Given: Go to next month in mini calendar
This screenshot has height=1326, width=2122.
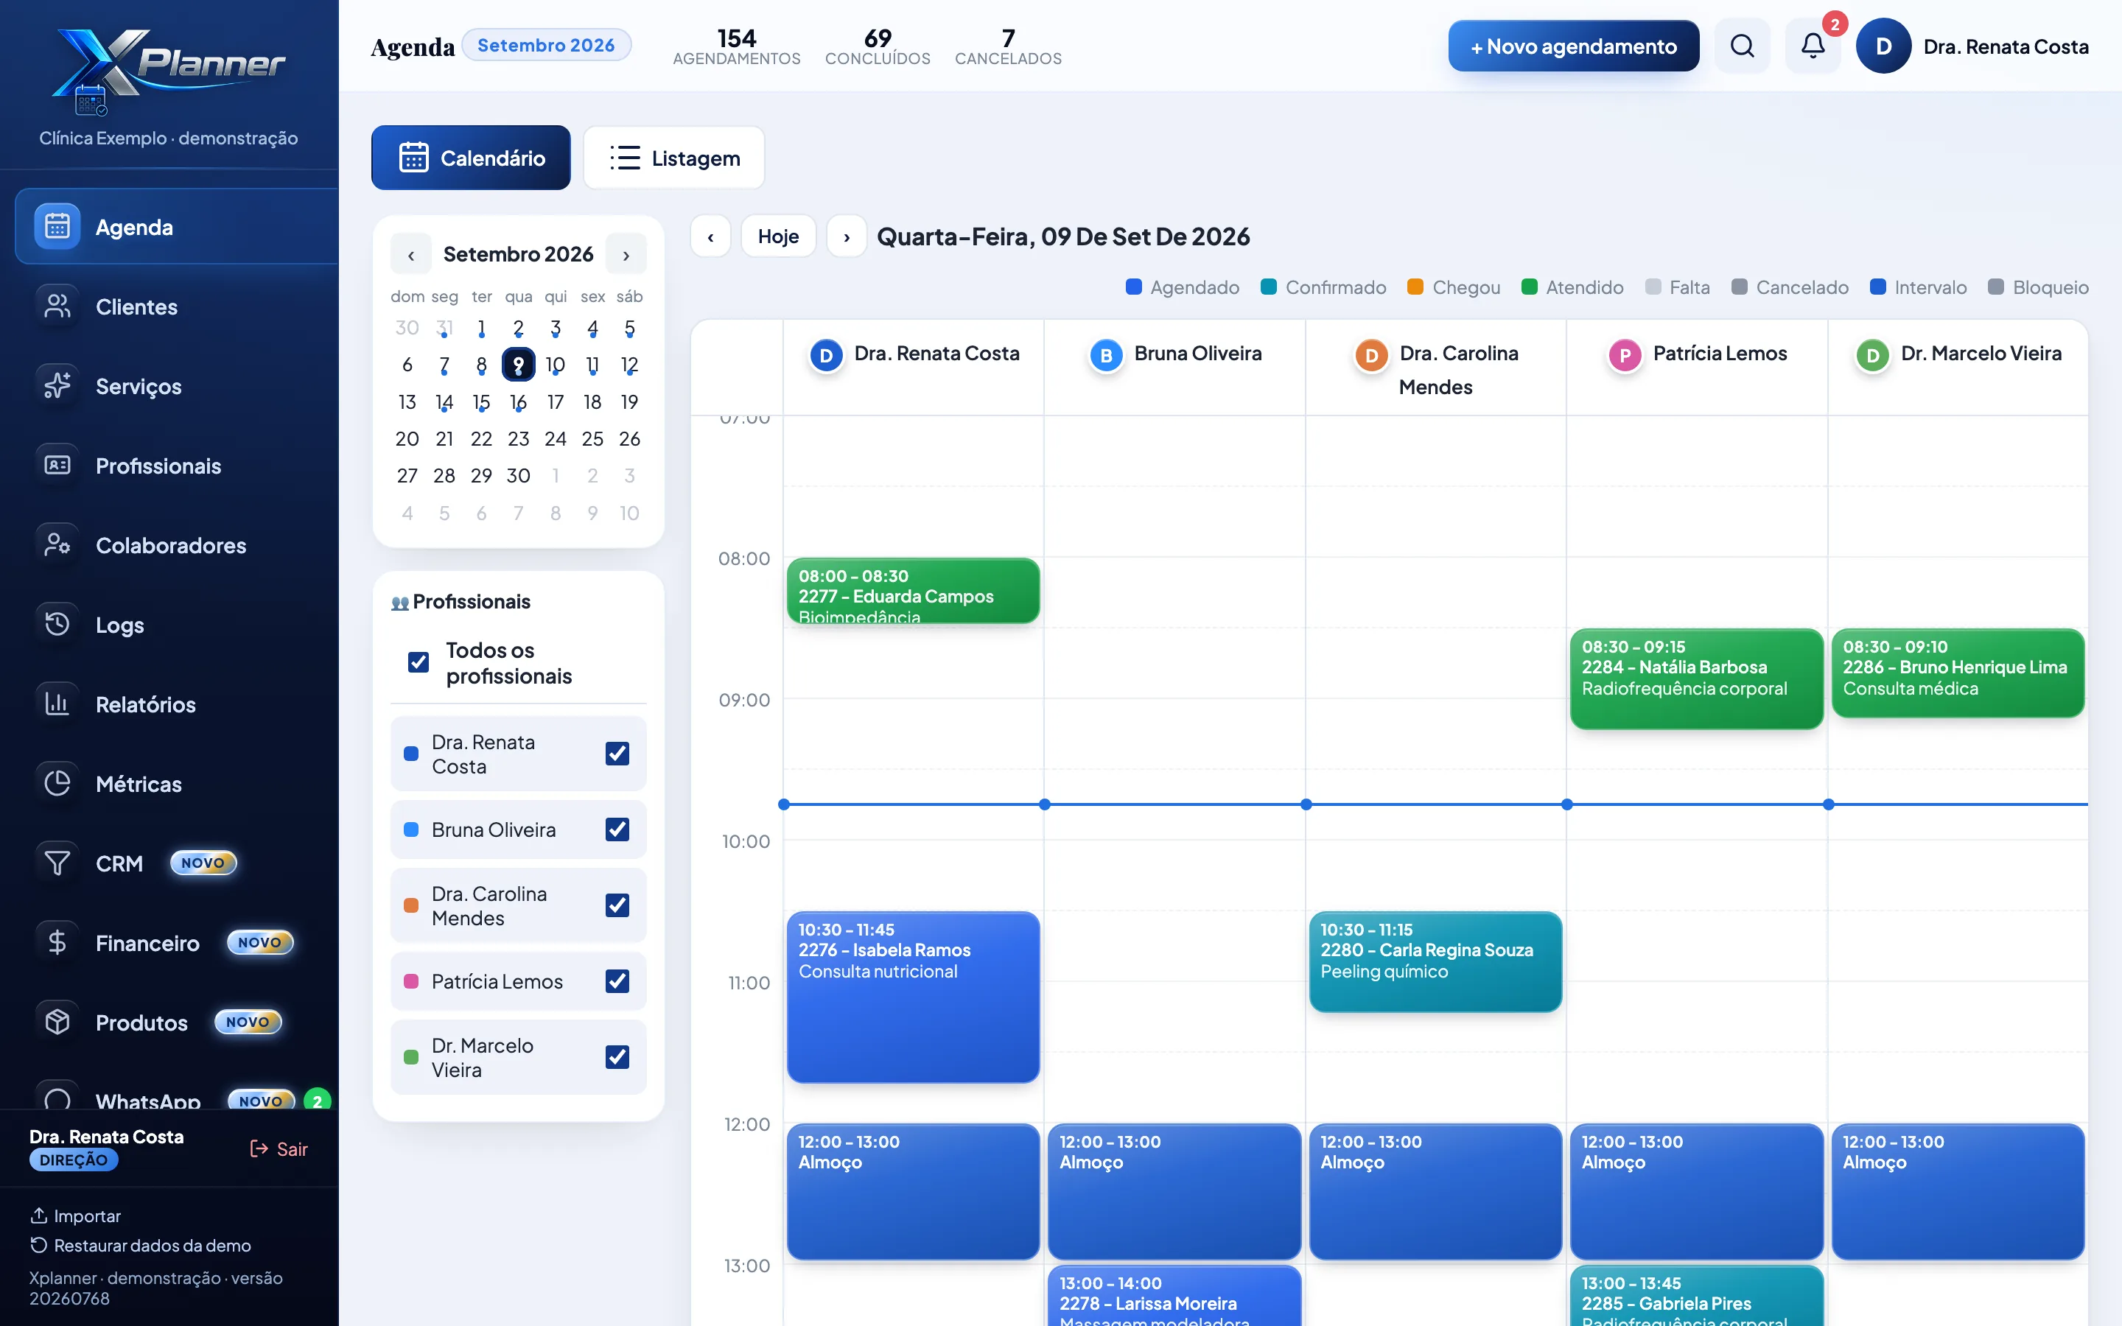Looking at the screenshot, I should [626, 254].
